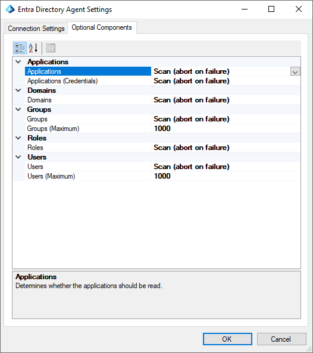
Task: Click the Entra diamond logo in title bar
Action: [x=10, y=10]
